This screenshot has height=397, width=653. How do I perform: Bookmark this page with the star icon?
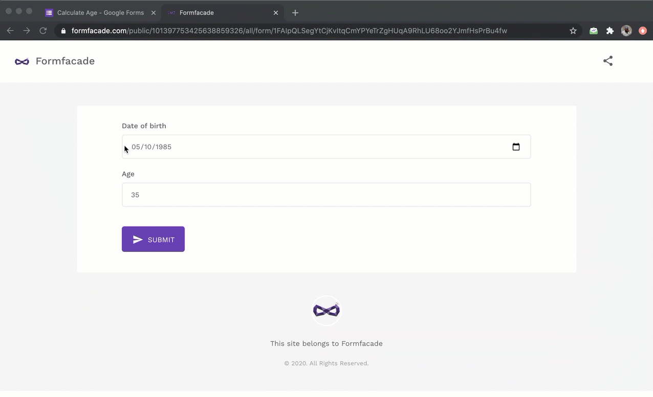tap(573, 31)
